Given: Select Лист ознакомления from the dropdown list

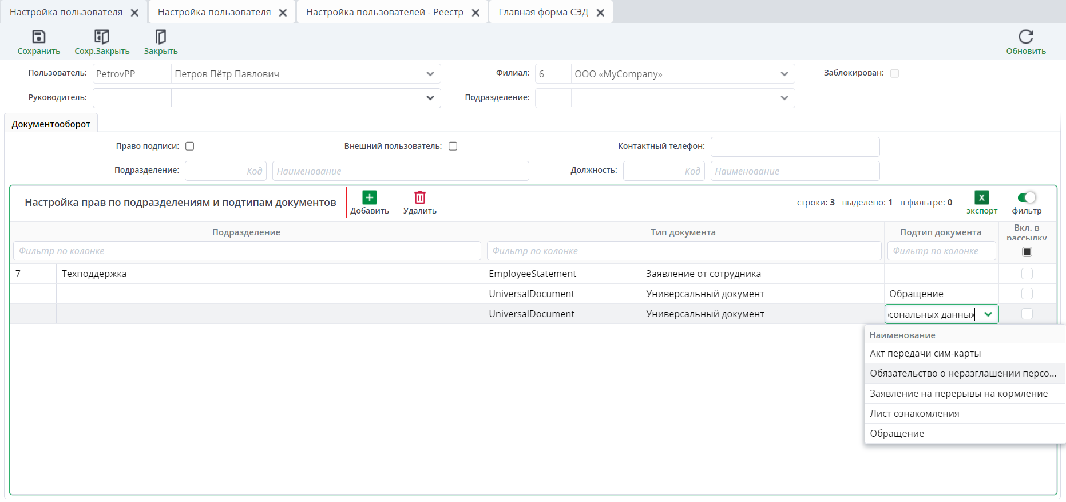Looking at the screenshot, I should pos(914,413).
